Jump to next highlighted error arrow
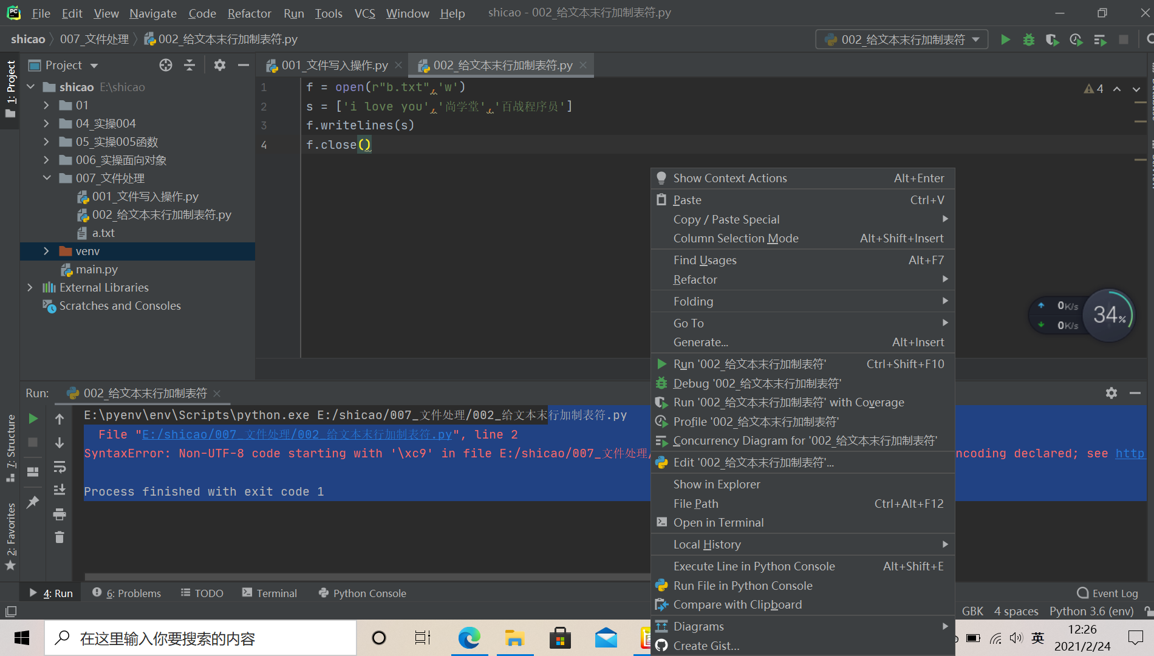 [x=1136, y=89]
